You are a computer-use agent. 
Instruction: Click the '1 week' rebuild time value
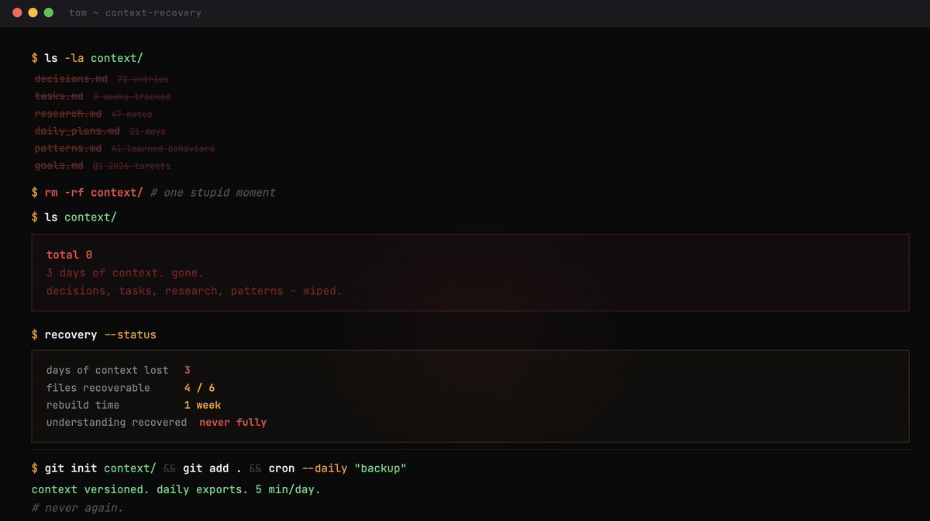(x=202, y=405)
